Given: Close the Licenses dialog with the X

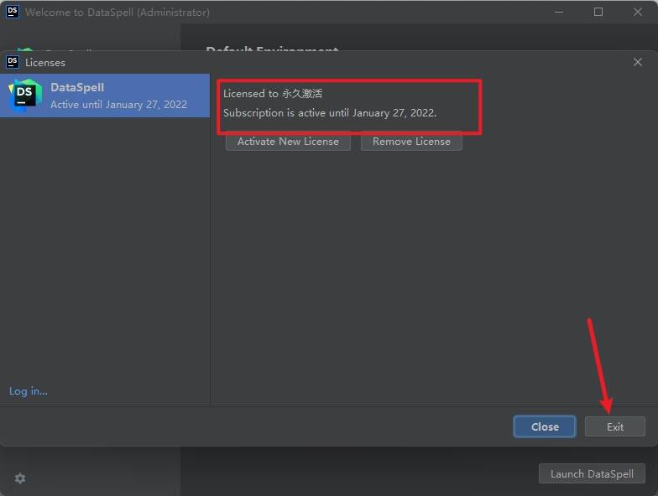Looking at the screenshot, I should 638,62.
